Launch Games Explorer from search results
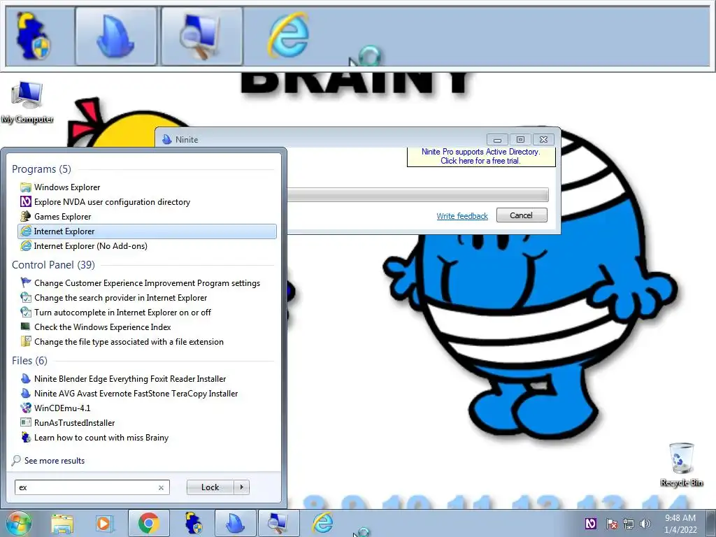The width and height of the screenshot is (716, 537). [147, 217]
